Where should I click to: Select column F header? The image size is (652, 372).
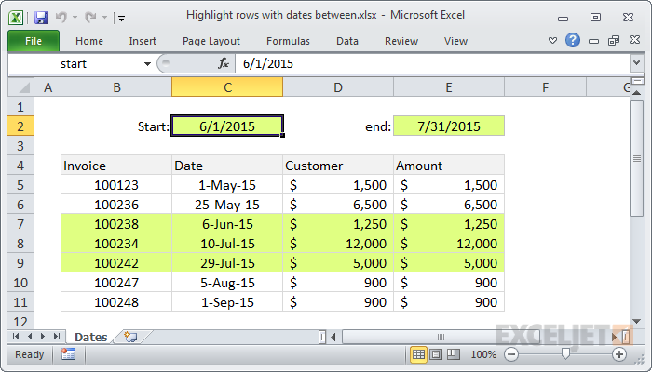(x=545, y=87)
